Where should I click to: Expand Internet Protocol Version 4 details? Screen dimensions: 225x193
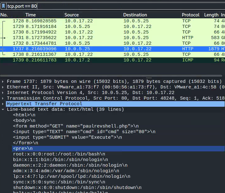point(3,93)
